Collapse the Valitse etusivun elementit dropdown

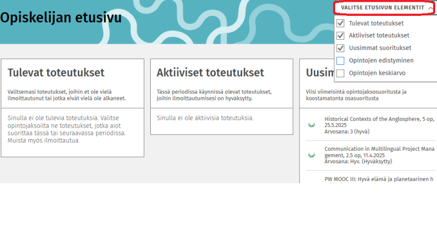[382, 7]
